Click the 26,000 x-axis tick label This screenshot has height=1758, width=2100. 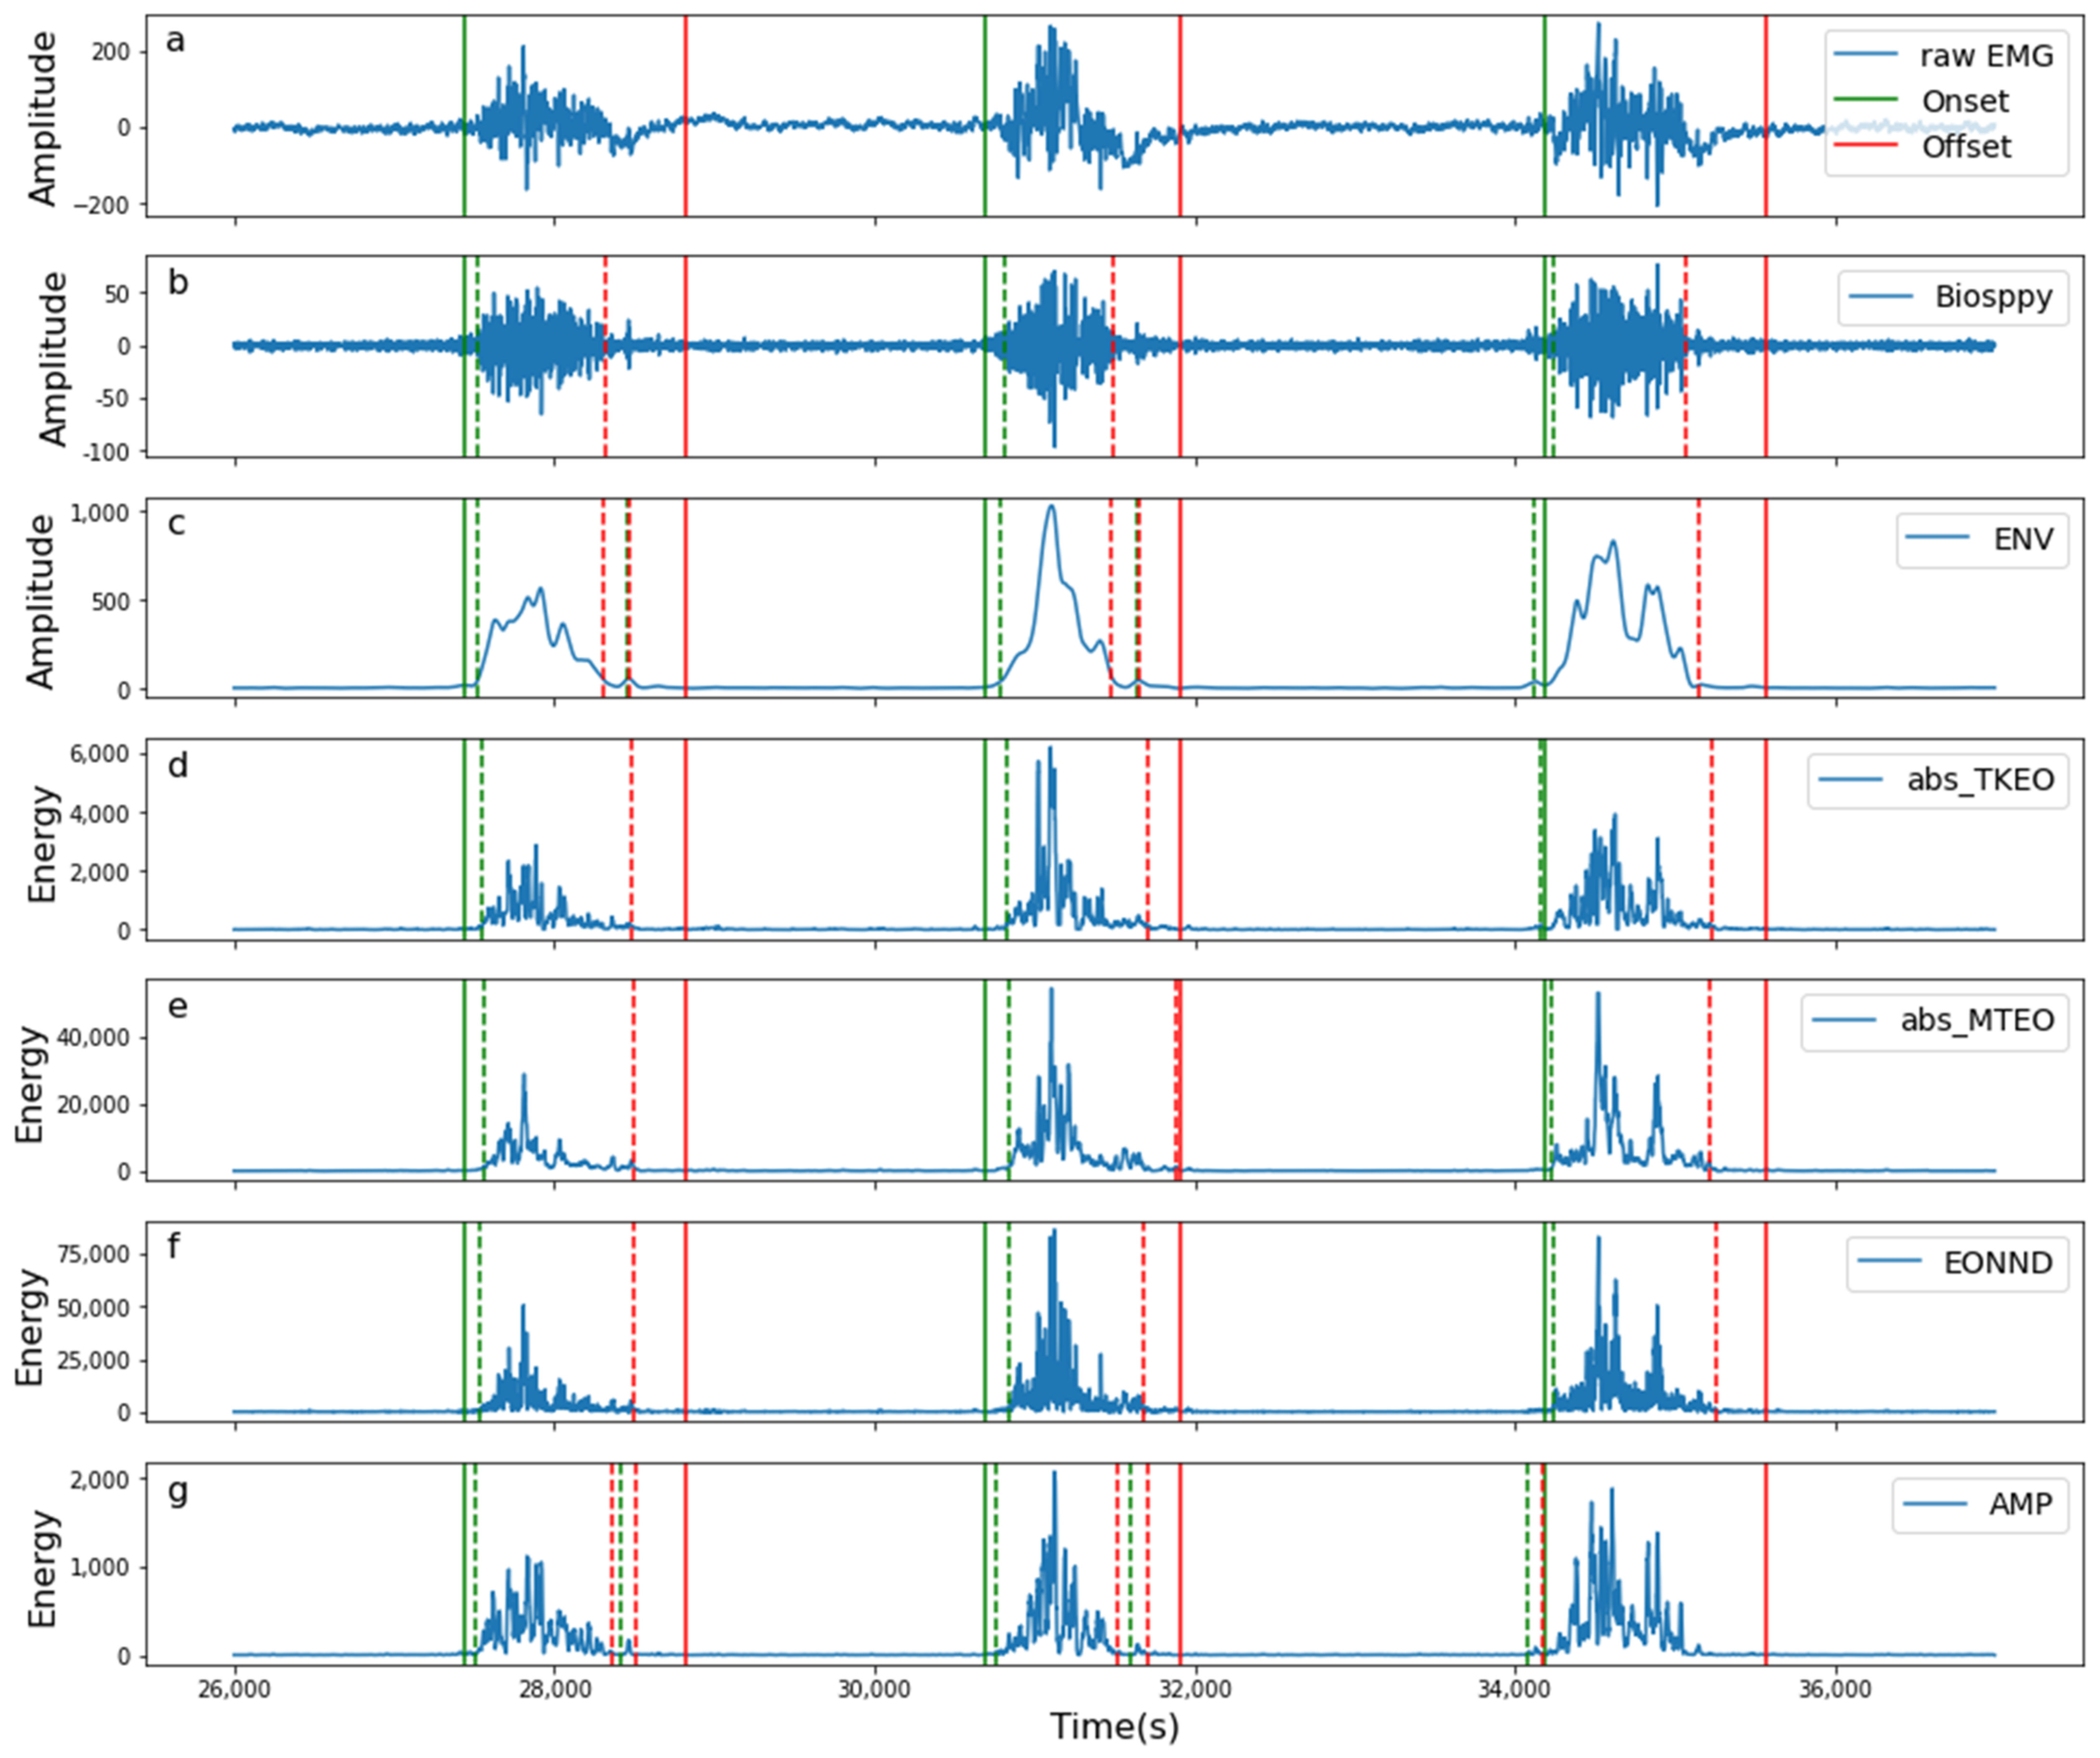click(x=235, y=1689)
